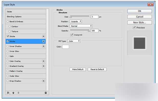The image size is (158, 101).
Task: Open the Fill Type dropdown set to Color
Action: (74, 41)
